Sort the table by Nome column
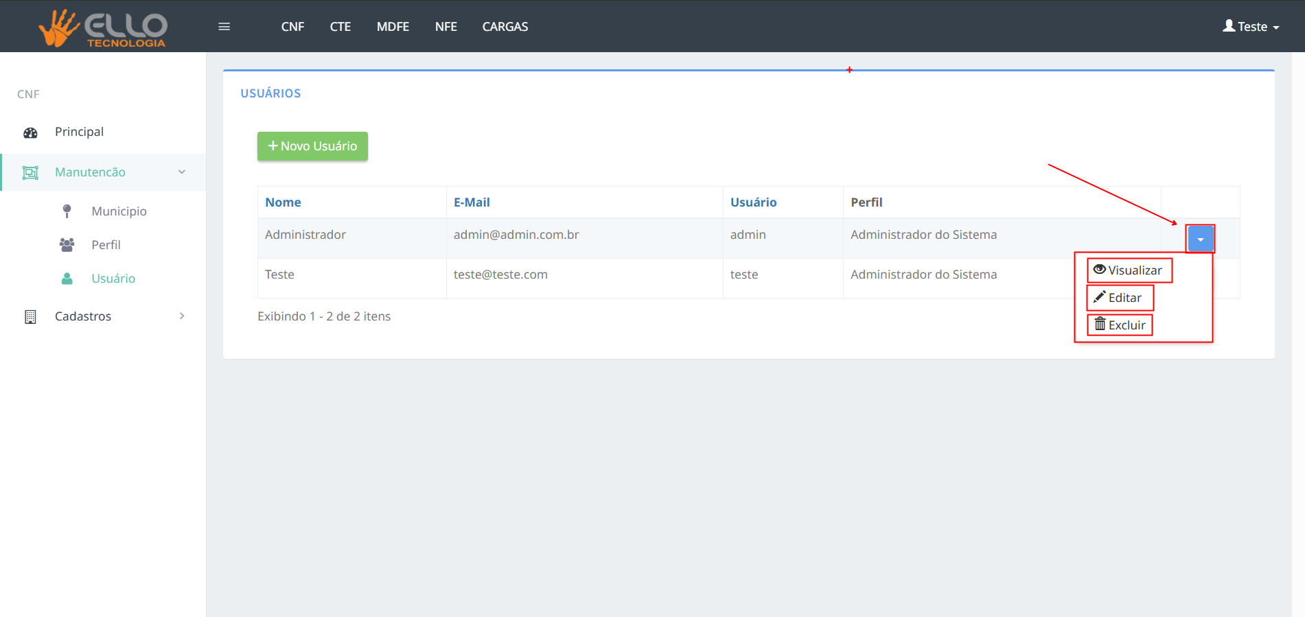Viewport: 1305px width, 617px height. 283,202
